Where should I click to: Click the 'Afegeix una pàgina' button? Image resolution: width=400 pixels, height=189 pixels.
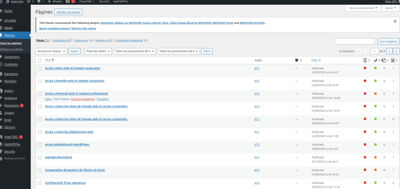(68, 12)
